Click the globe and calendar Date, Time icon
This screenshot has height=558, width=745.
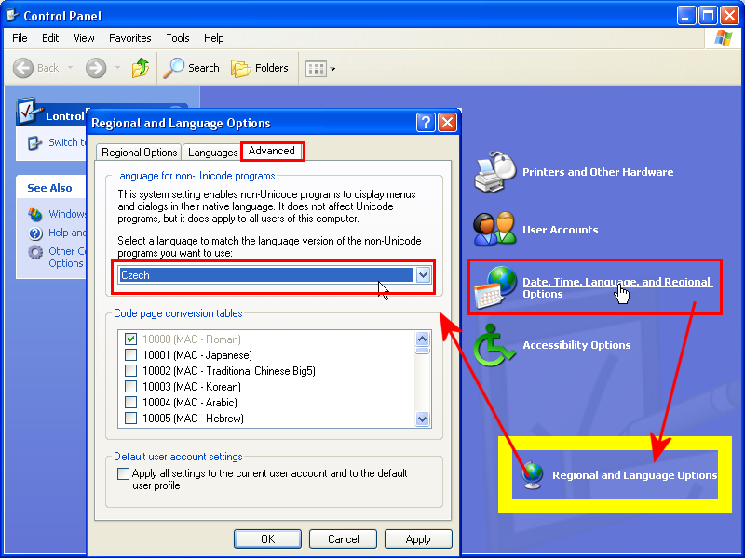click(495, 287)
